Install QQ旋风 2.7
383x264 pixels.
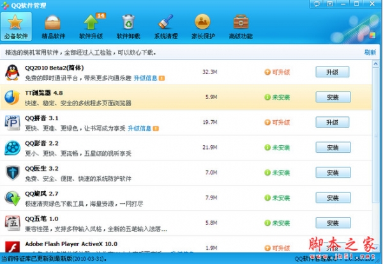pos(333,198)
